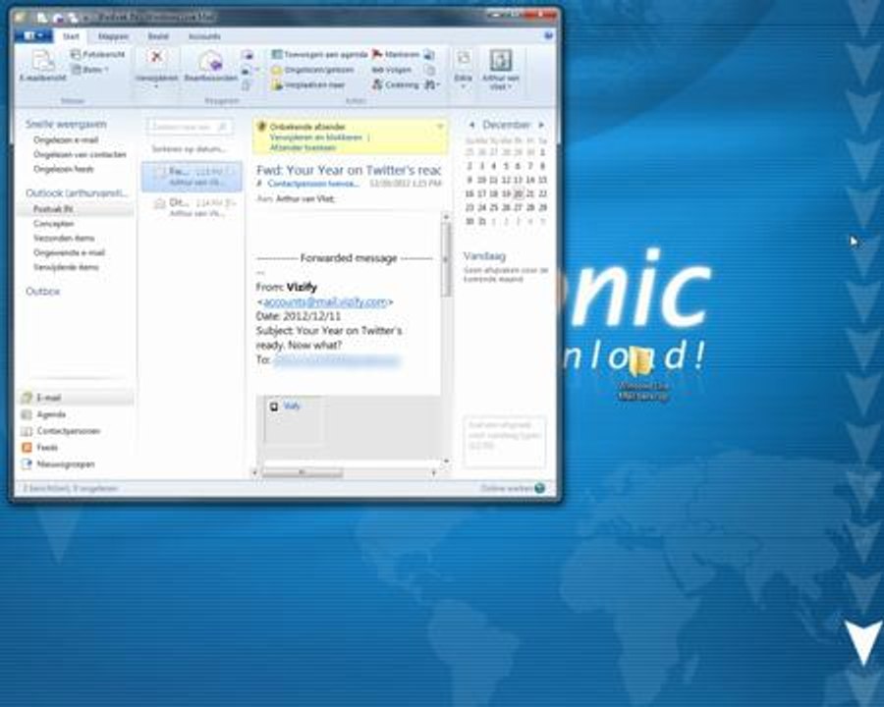Click the Beantwoorden reply icon

tap(210, 61)
